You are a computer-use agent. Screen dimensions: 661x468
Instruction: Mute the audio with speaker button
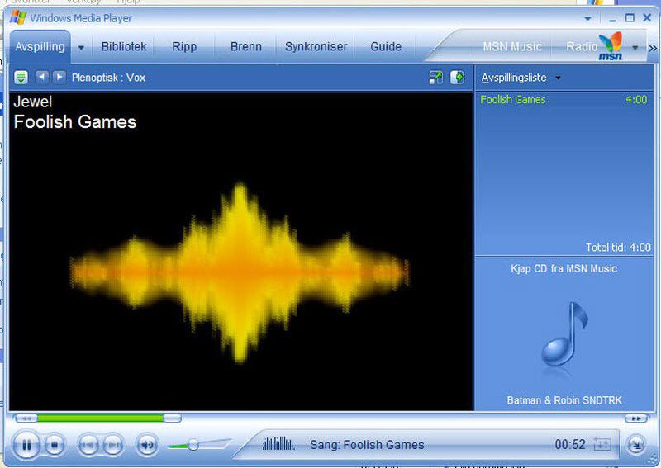pos(147,445)
